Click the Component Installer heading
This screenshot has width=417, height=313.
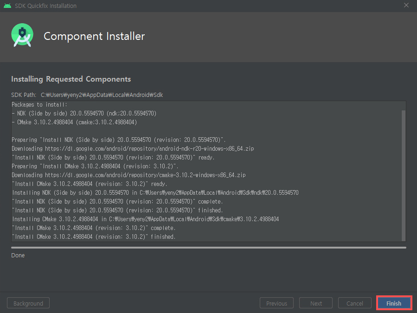click(x=94, y=36)
